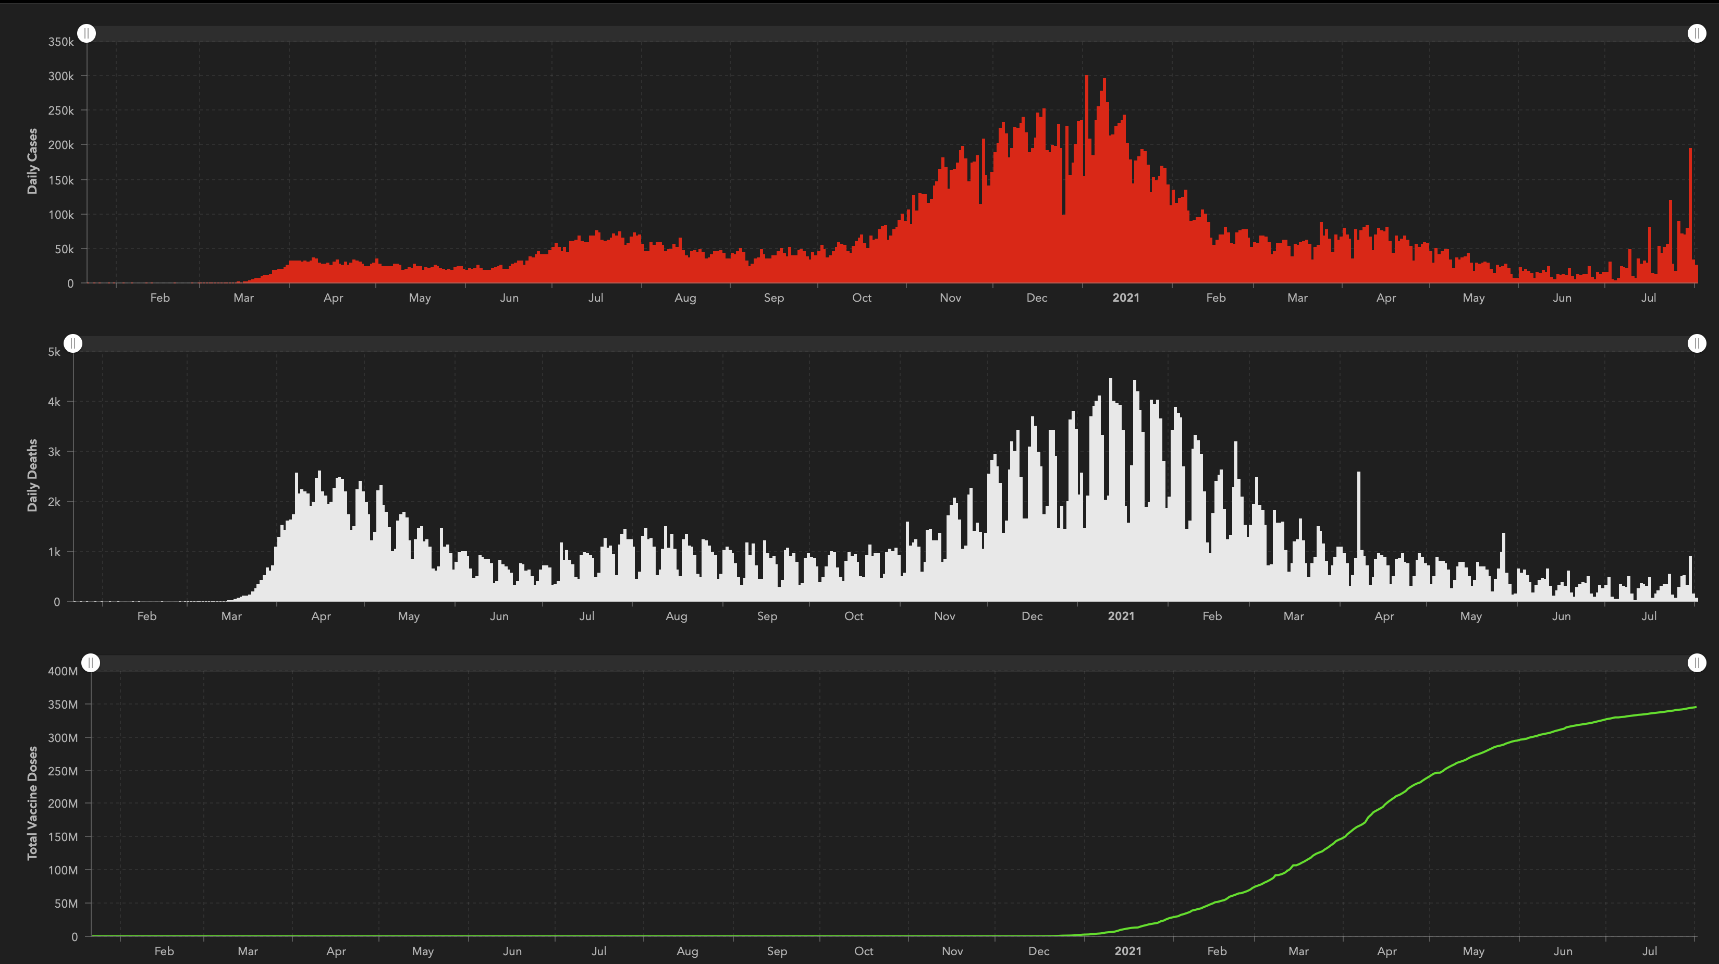Click the 2021 label under the Daily Cases chart

coord(1126,298)
